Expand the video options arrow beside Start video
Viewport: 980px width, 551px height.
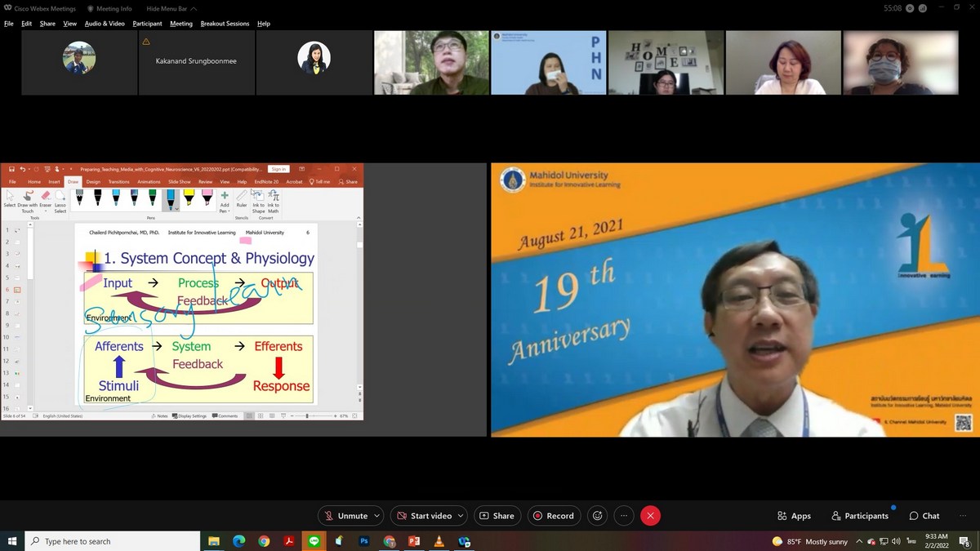(461, 516)
